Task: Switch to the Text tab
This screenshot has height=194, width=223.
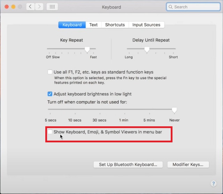Action: click(x=93, y=25)
